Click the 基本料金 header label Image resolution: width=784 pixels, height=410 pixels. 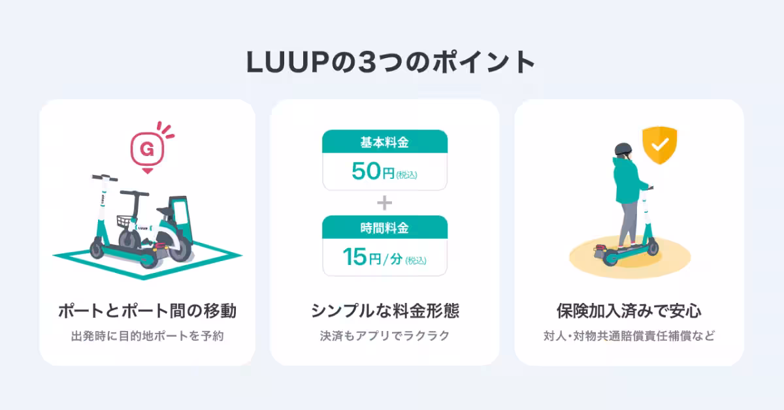click(x=385, y=142)
